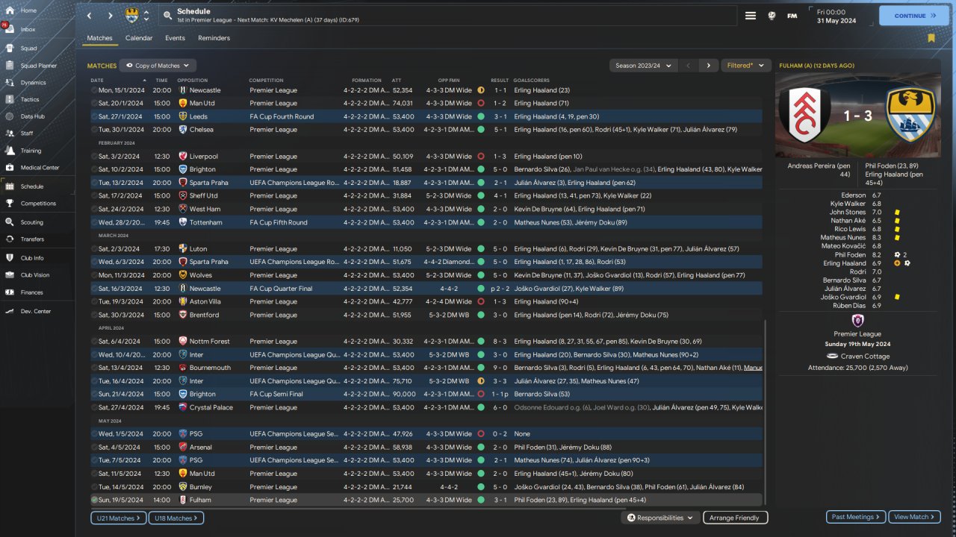Image resolution: width=956 pixels, height=537 pixels.
Task: Select the Scouting magnifier icon in sidebar
Action: point(10,222)
